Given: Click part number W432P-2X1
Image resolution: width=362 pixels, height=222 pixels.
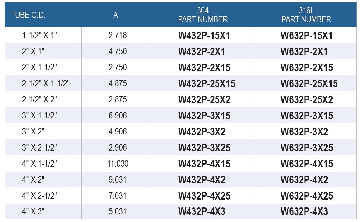Looking at the screenshot, I should (x=202, y=52).
